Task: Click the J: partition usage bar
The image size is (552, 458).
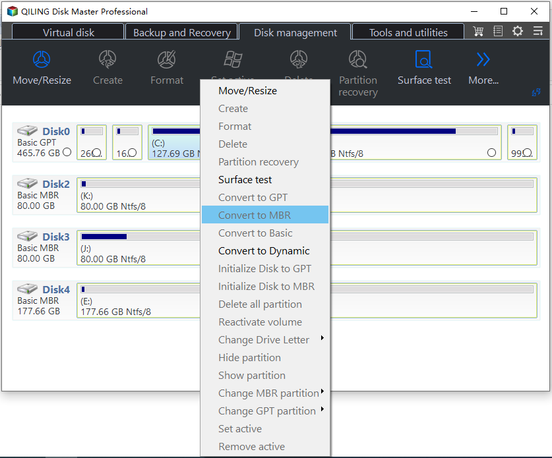Action: (x=140, y=237)
